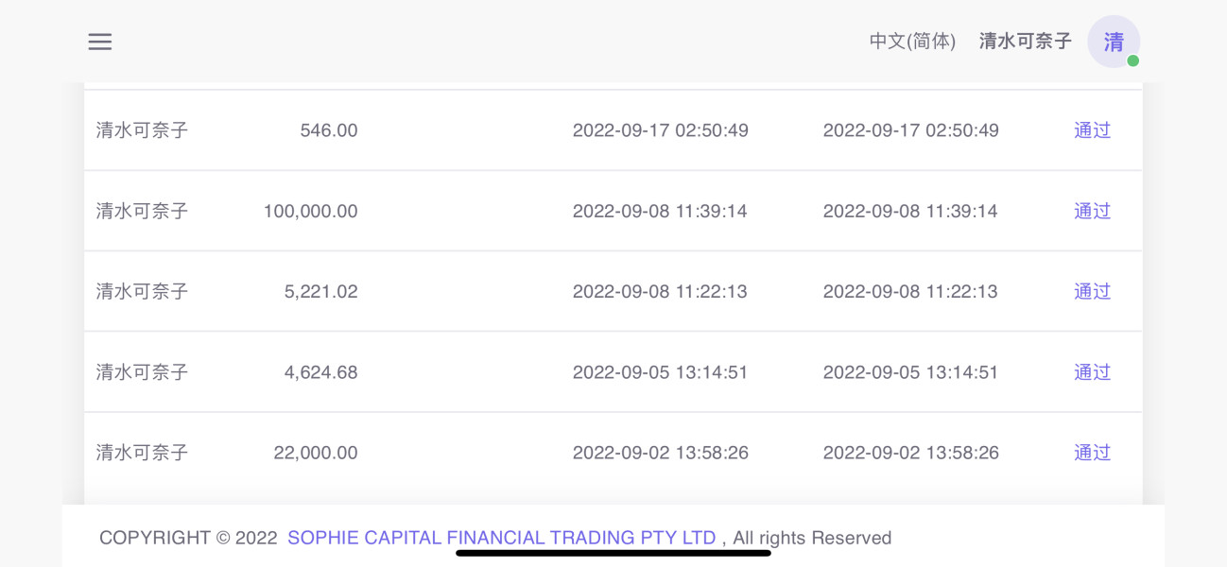Click the 2022-09-08 11:22:13 second timestamp
This screenshot has width=1227, height=567.
[910, 291]
